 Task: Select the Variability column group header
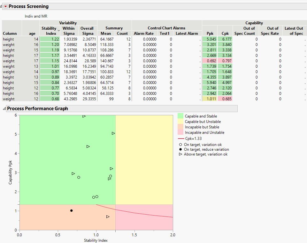point(68,23)
